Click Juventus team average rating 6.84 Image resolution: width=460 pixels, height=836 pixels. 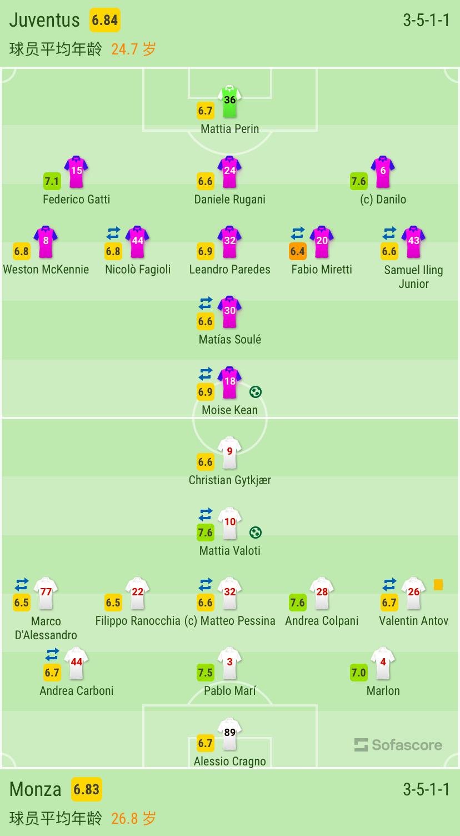tap(105, 21)
